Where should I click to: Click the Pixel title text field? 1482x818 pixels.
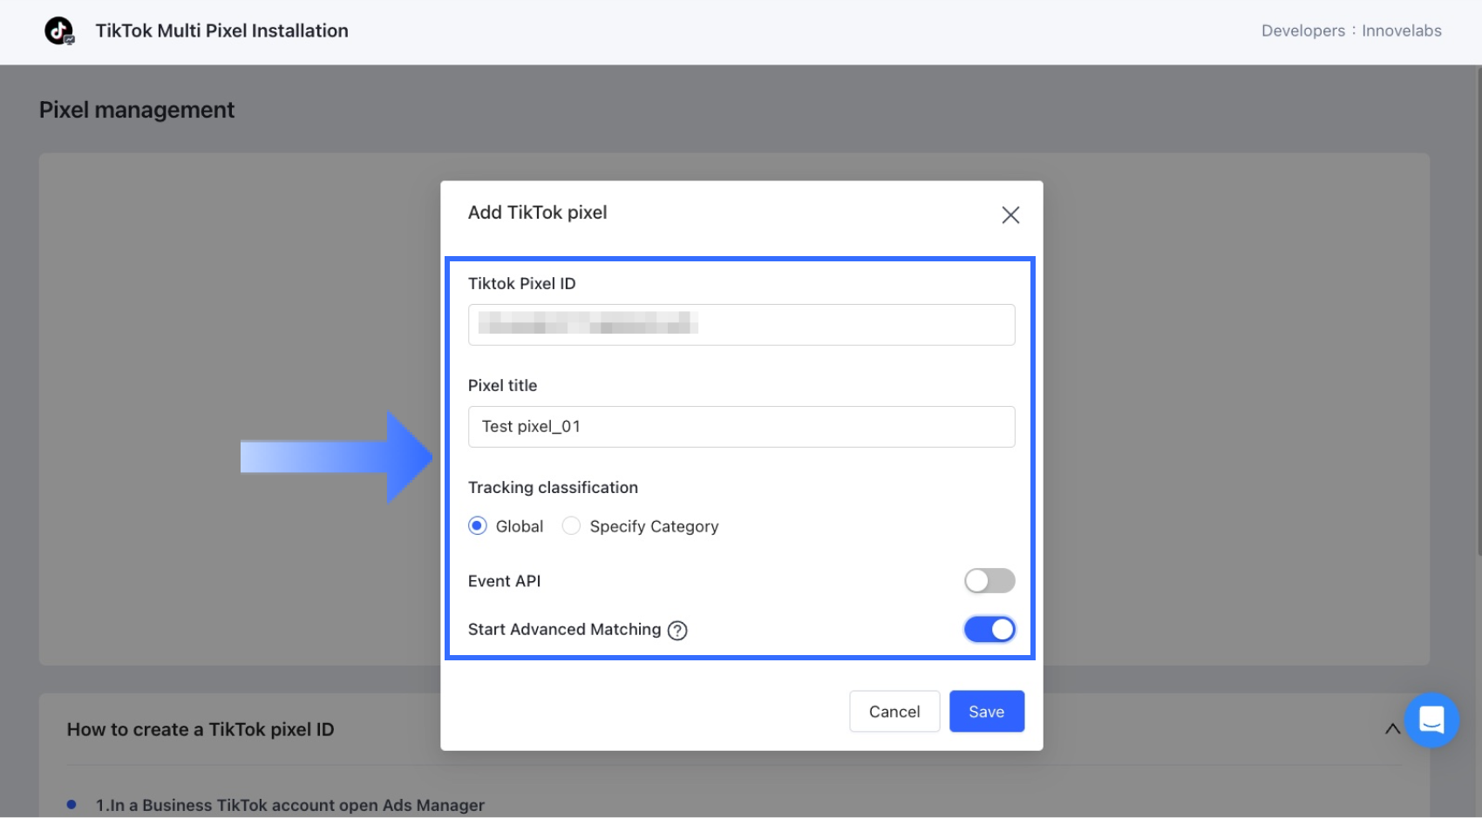point(741,427)
